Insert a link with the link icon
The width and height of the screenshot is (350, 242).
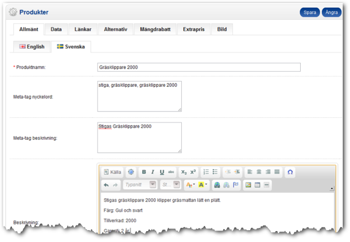(217, 185)
